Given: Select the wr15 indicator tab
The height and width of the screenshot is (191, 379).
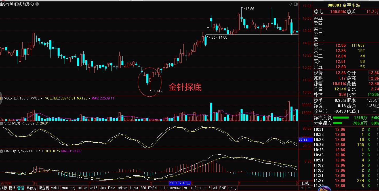Looking at the screenshot, I should click(x=94, y=188).
